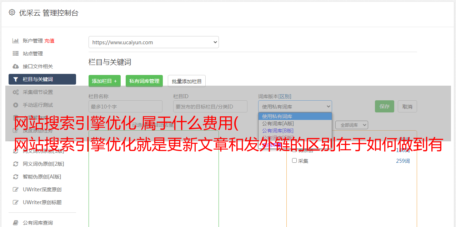The image size is (456, 227).
Task: Focus the 栏目名称 input field
Action: 125,106
